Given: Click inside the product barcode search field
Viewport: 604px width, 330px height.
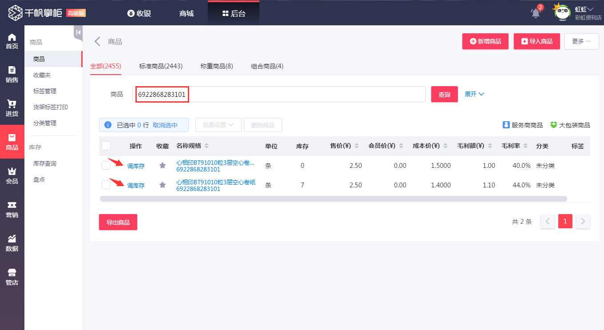Looking at the screenshot, I should [x=280, y=94].
